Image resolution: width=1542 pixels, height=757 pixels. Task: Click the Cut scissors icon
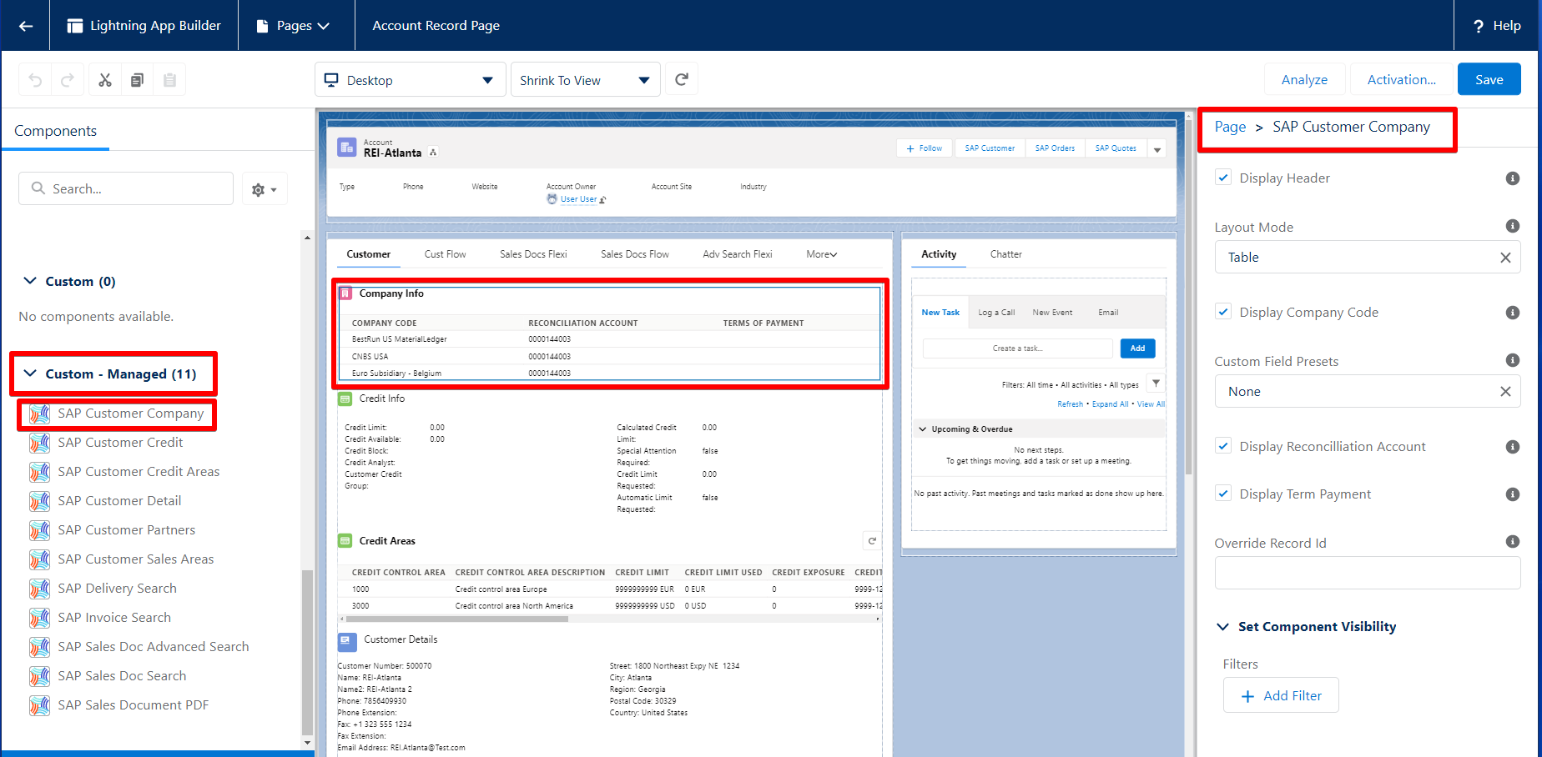click(105, 80)
